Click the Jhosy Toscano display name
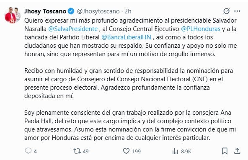Image resolution: width=248 pixels, height=160 pixels. (45, 11)
